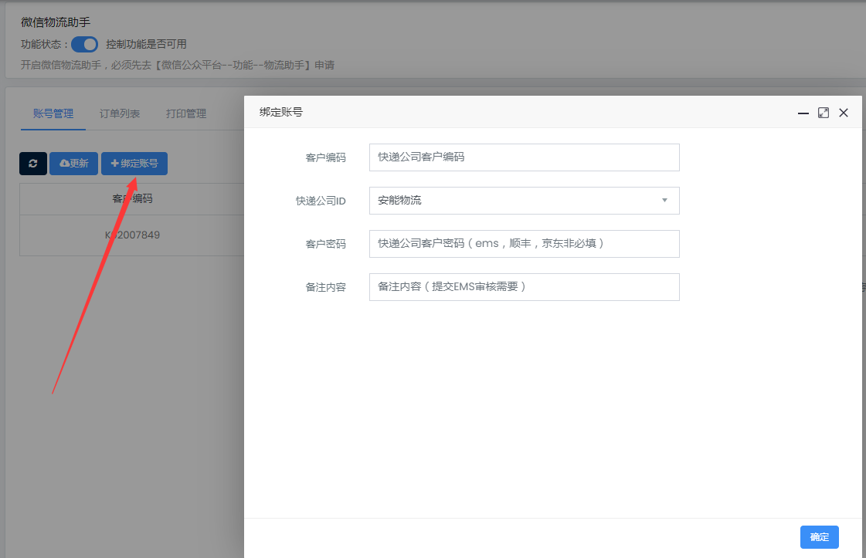Image resolution: width=866 pixels, height=558 pixels.
Task: Select the table row K2007849
Action: tap(132, 235)
